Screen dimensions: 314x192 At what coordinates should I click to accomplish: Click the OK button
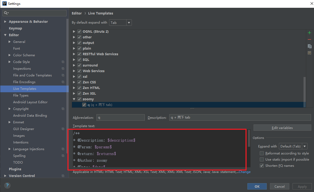point(257,186)
